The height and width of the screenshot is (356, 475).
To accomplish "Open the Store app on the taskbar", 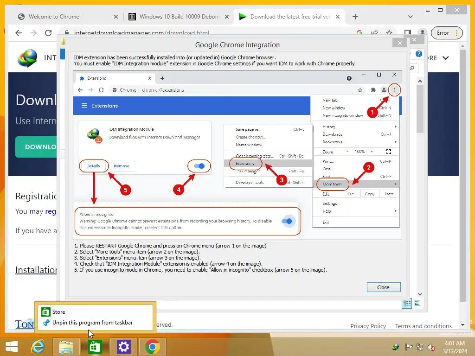I will click(x=95, y=347).
